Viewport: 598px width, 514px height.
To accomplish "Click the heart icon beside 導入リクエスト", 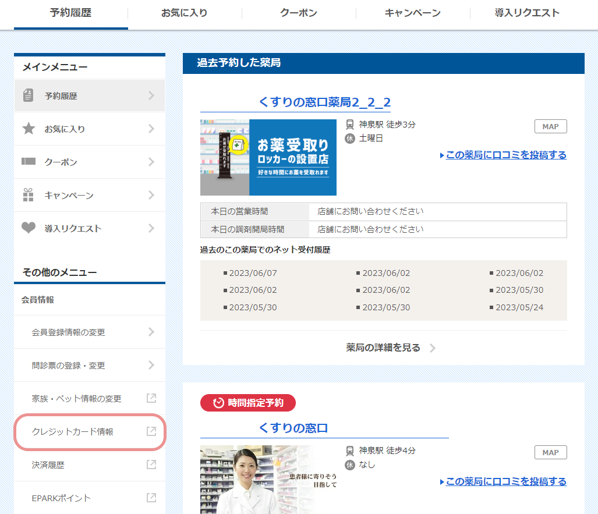I will coord(29,228).
